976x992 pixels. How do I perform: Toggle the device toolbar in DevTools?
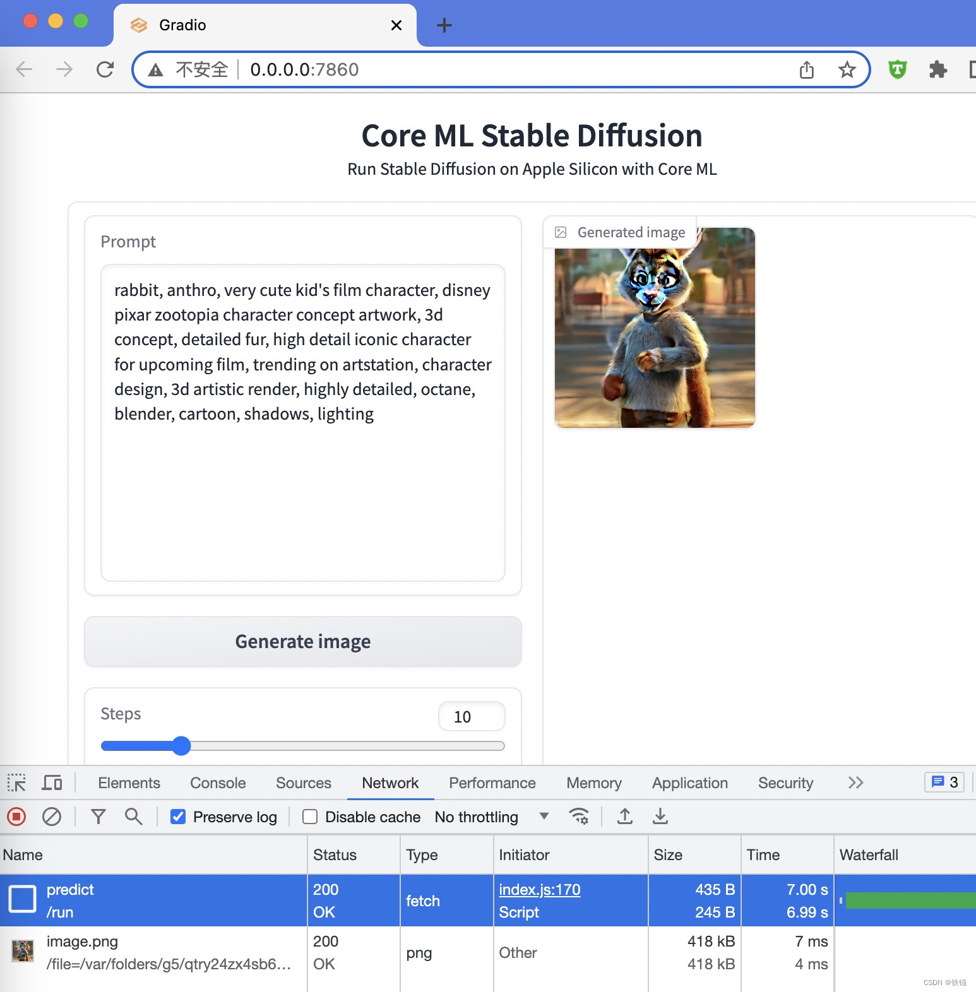pos(52,782)
